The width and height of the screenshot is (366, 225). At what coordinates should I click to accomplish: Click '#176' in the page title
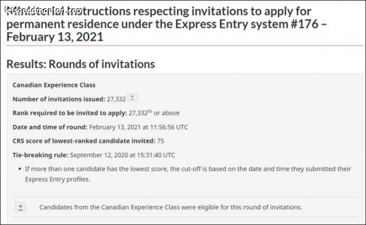(305, 24)
